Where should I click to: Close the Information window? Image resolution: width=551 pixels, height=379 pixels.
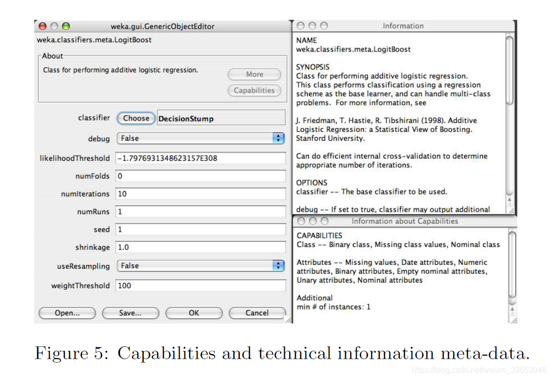[301, 26]
